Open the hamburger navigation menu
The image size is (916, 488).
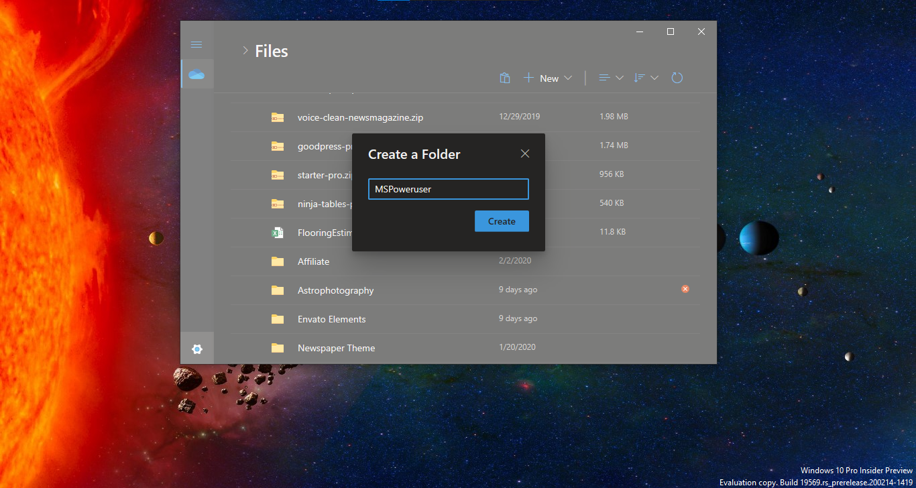(196, 44)
